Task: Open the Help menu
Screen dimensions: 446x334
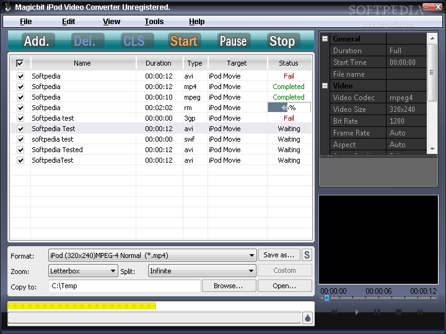Action: [197, 22]
